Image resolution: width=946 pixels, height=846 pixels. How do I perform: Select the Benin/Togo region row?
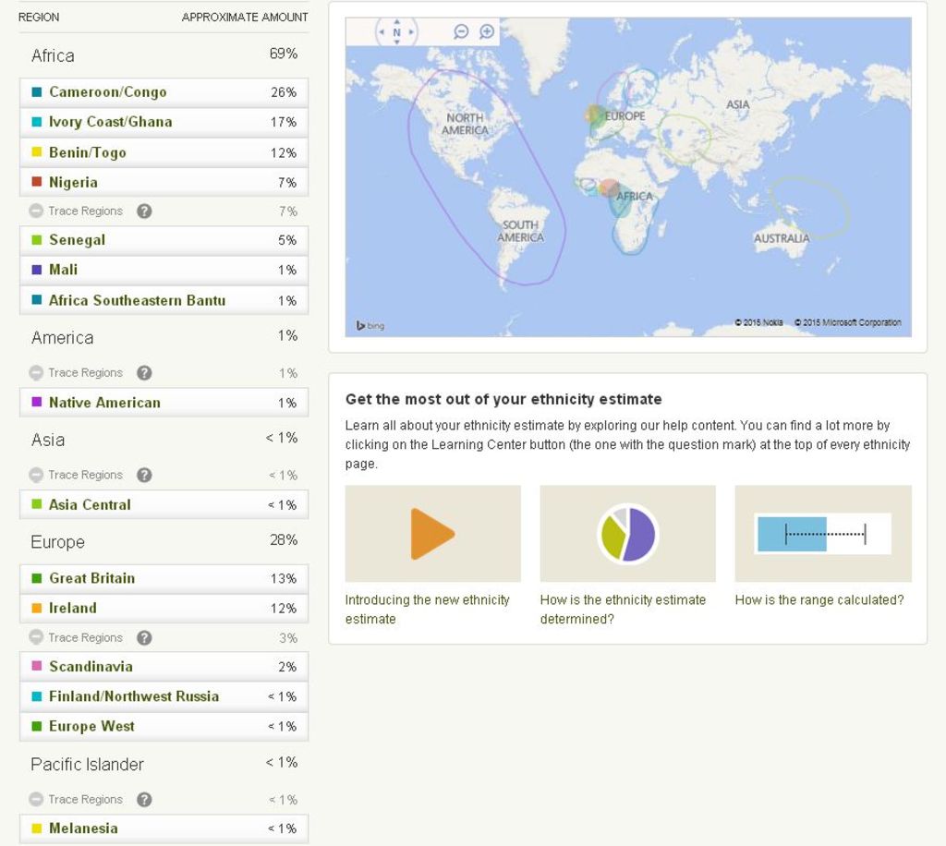click(x=164, y=152)
